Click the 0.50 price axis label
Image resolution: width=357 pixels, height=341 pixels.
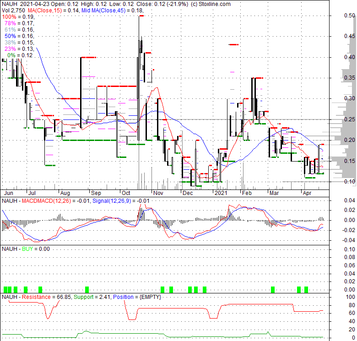click(x=350, y=16)
